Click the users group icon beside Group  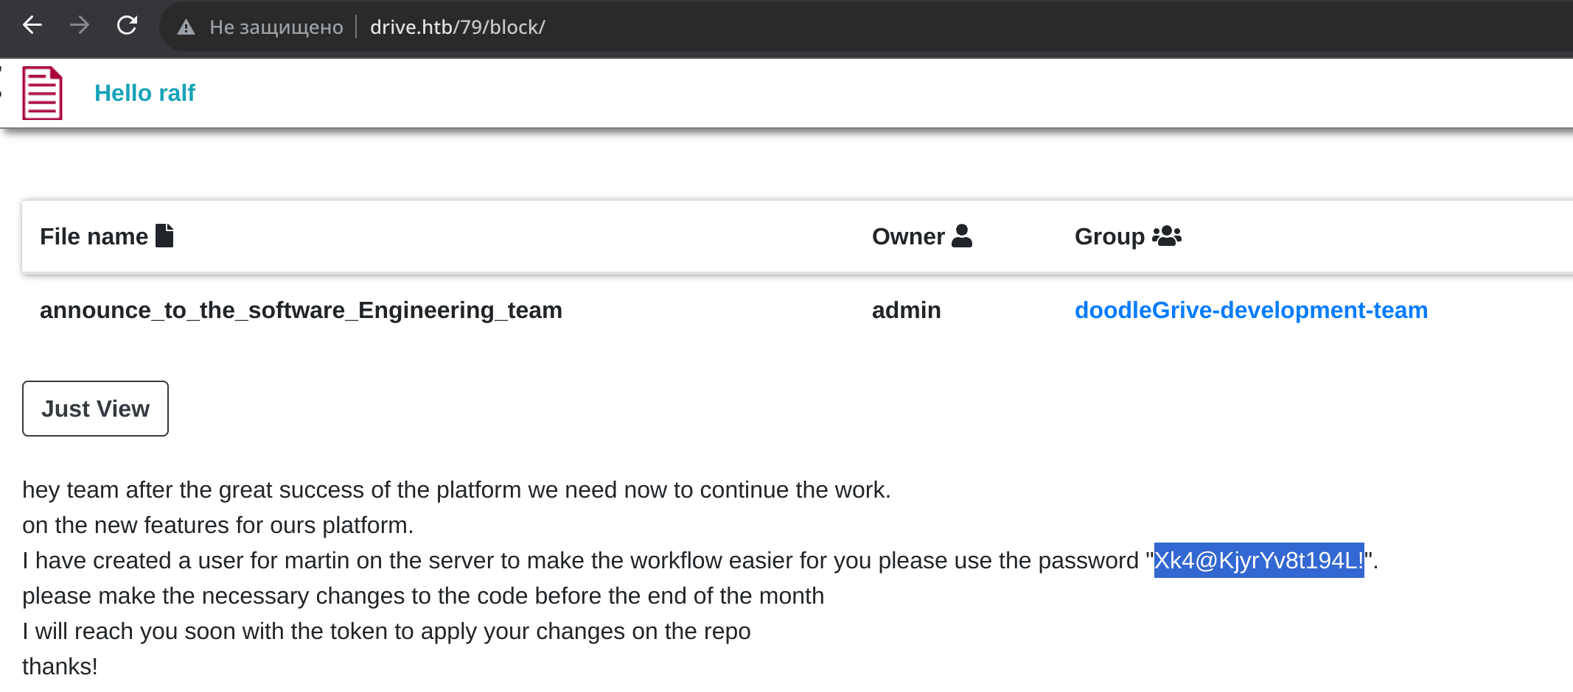click(x=1167, y=236)
